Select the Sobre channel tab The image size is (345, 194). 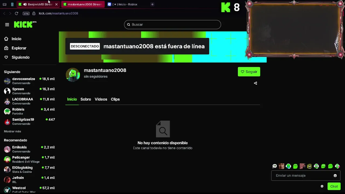point(86,99)
